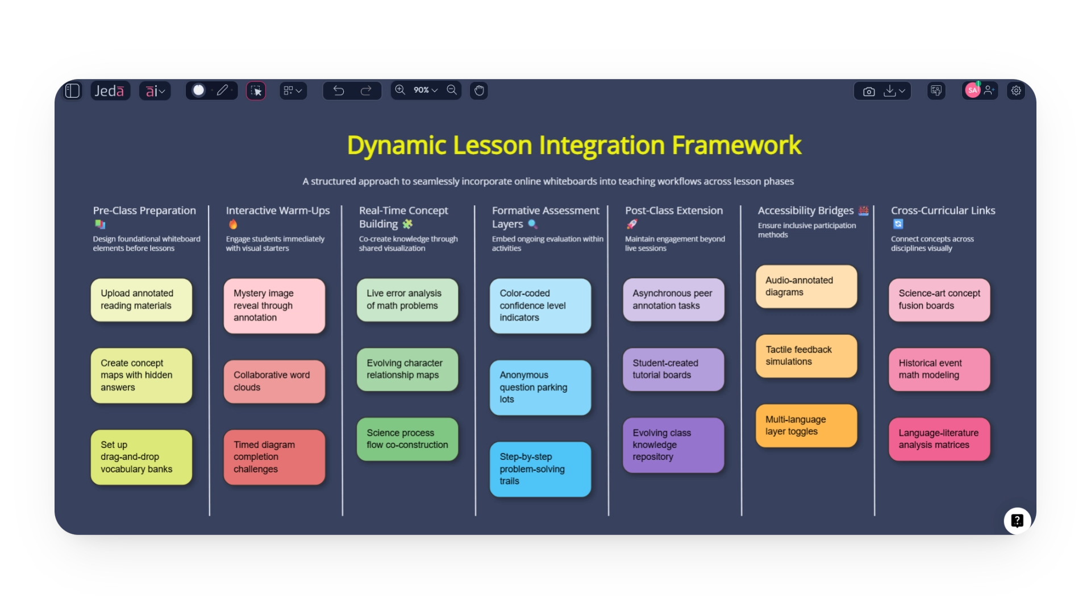Select the white color circle swatch
This screenshot has height=614, width=1091.
point(198,90)
